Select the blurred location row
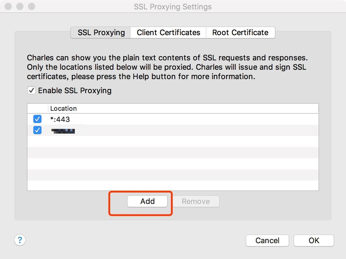The image size is (346, 259). click(x=117, y=130)
